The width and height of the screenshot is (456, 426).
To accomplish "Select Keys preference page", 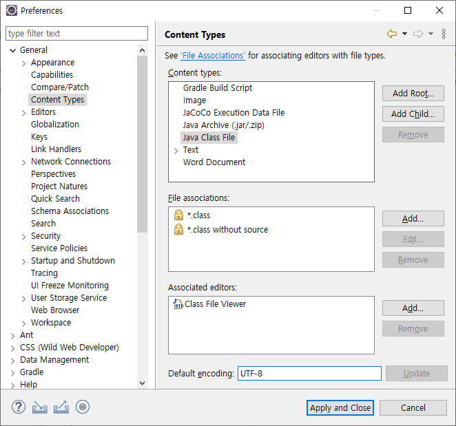I will [39, 137].
